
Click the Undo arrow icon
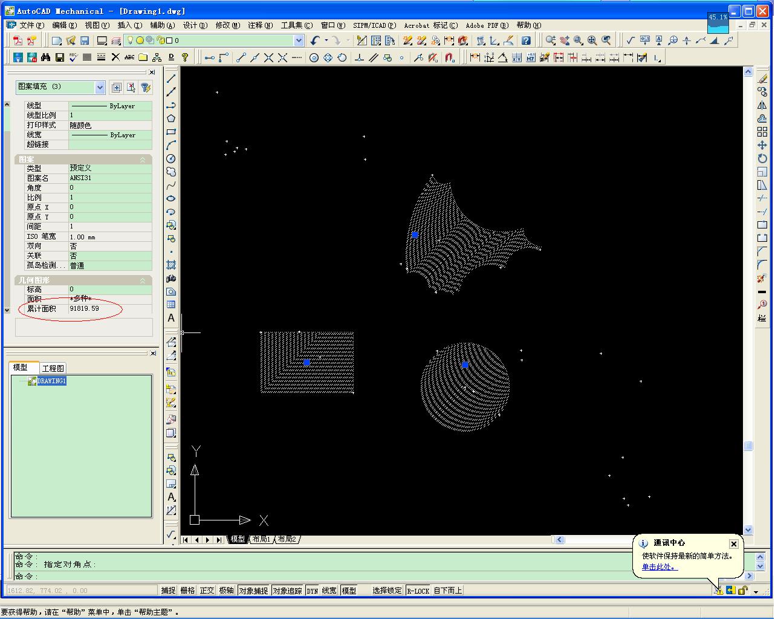(x=315, y=41)
